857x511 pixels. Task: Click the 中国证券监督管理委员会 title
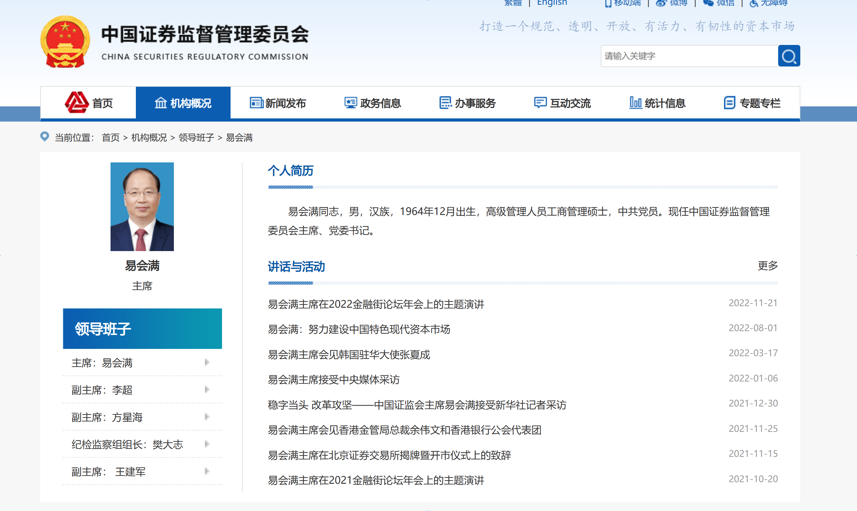[205, 35]
